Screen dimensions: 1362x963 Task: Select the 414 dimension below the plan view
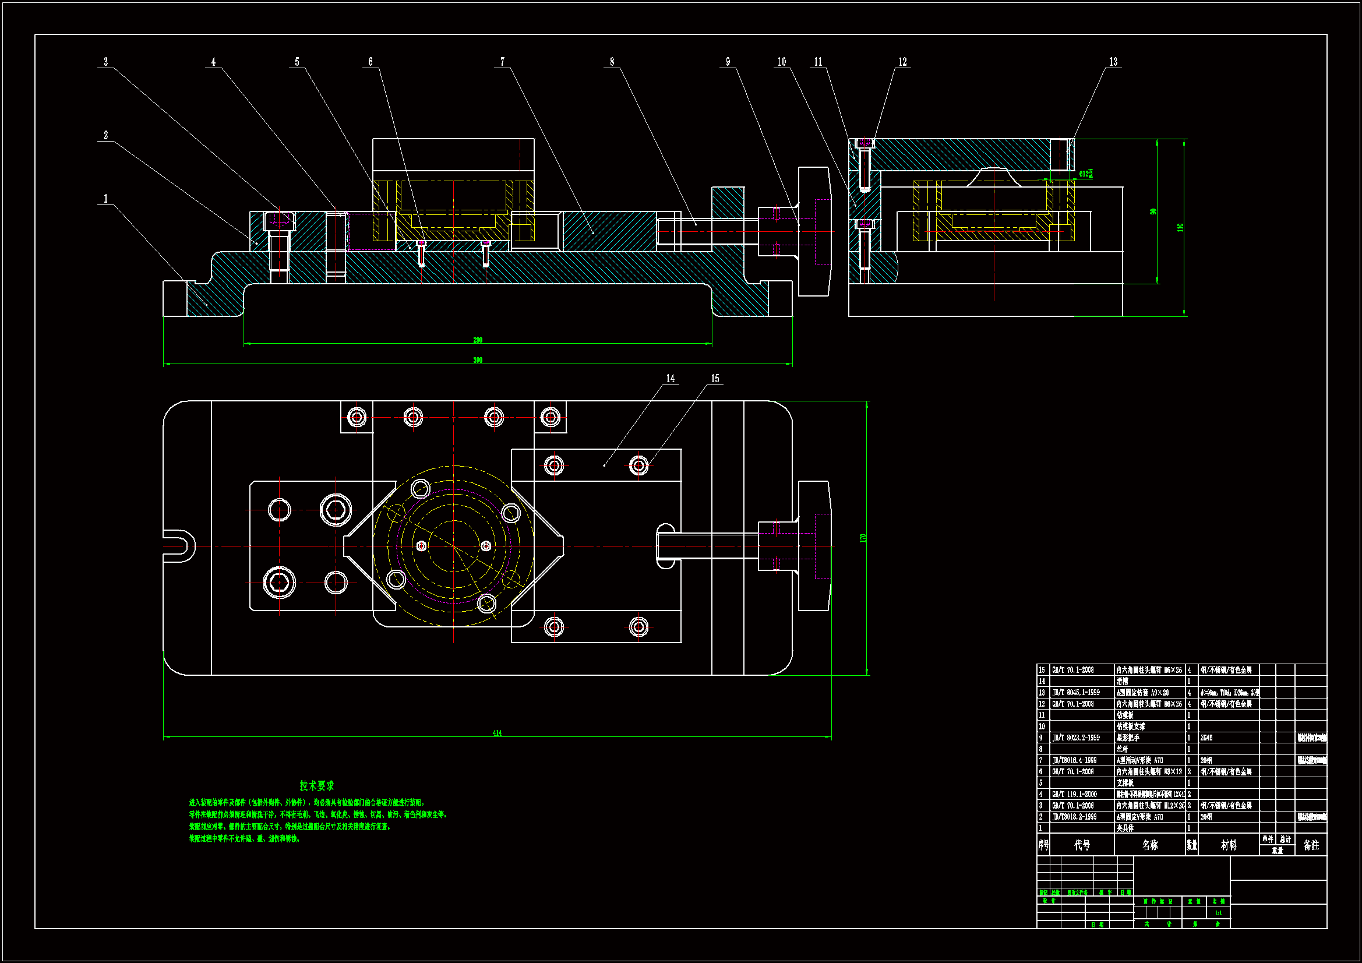(497, 733)
